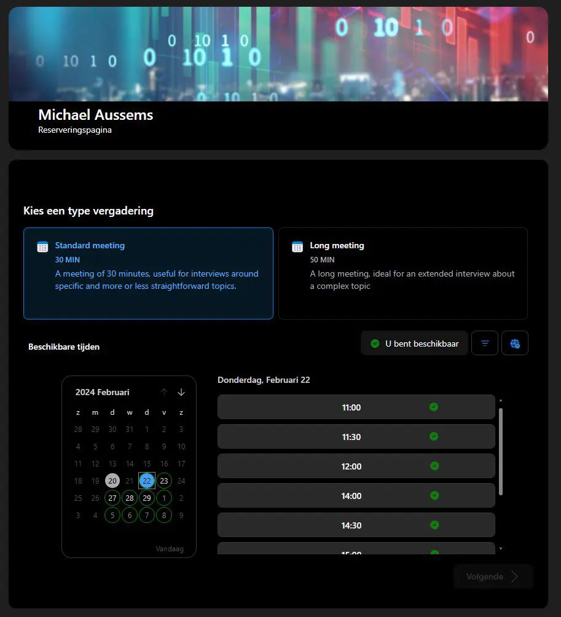Go to next month with down arrow
This screenshot has width=561, height=617.
coord(181,392)
